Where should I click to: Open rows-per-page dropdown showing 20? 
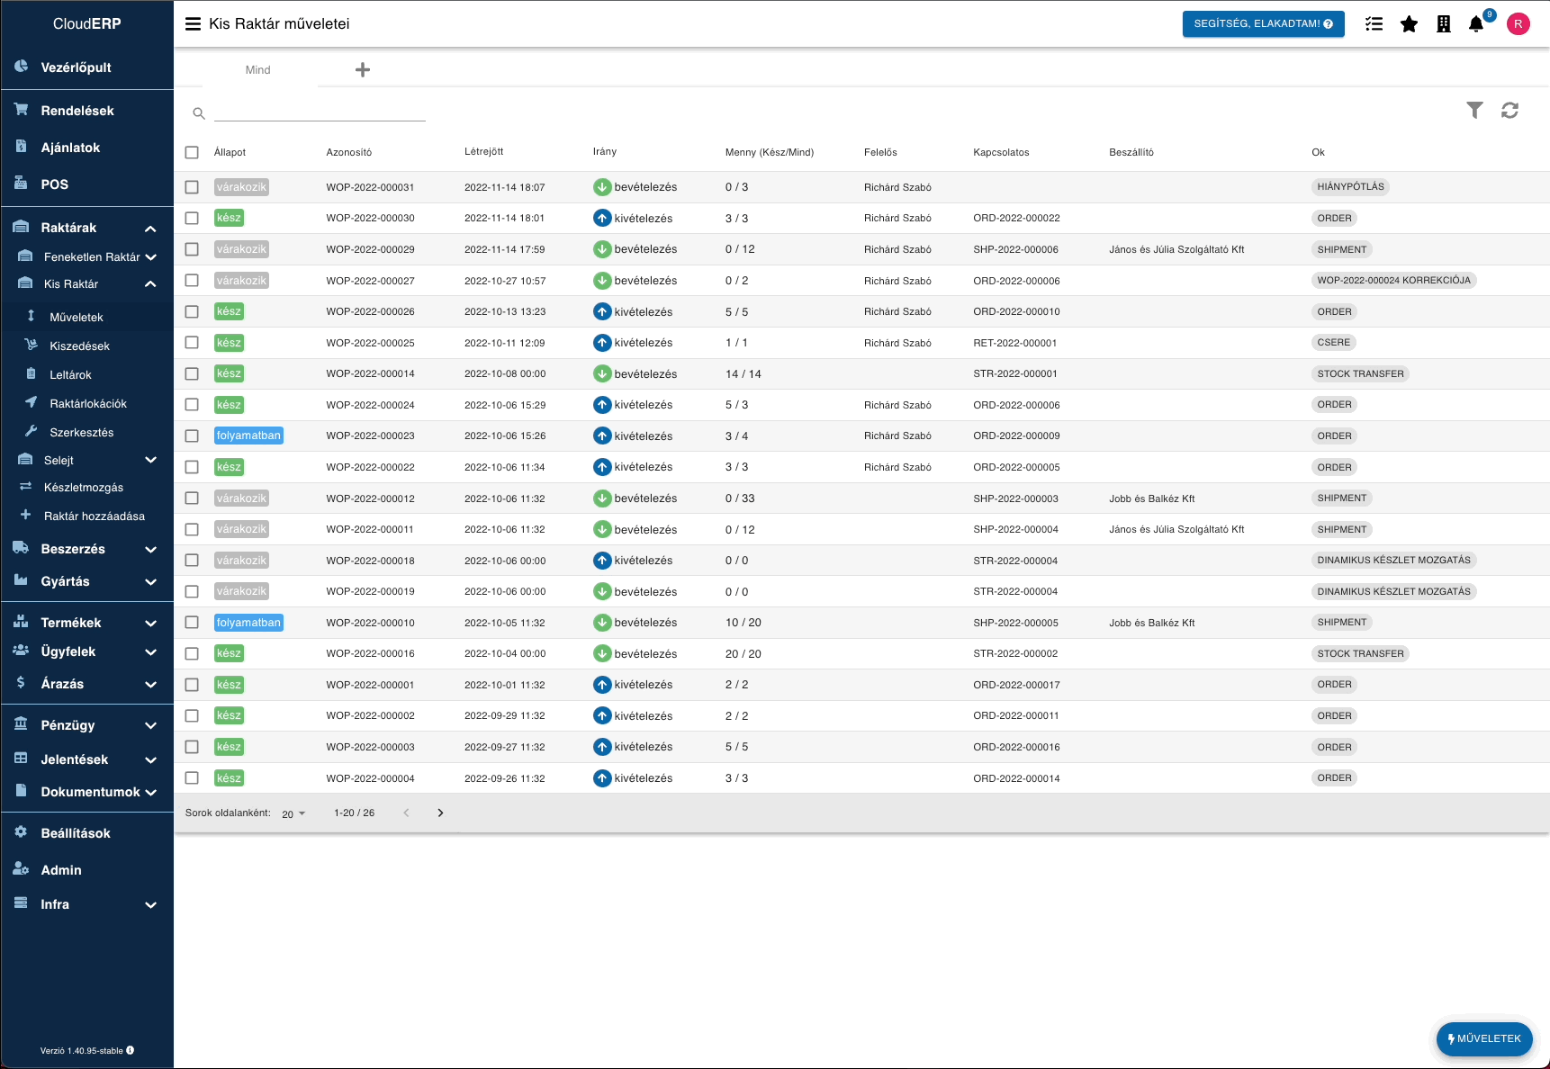(x=293, y=813)
